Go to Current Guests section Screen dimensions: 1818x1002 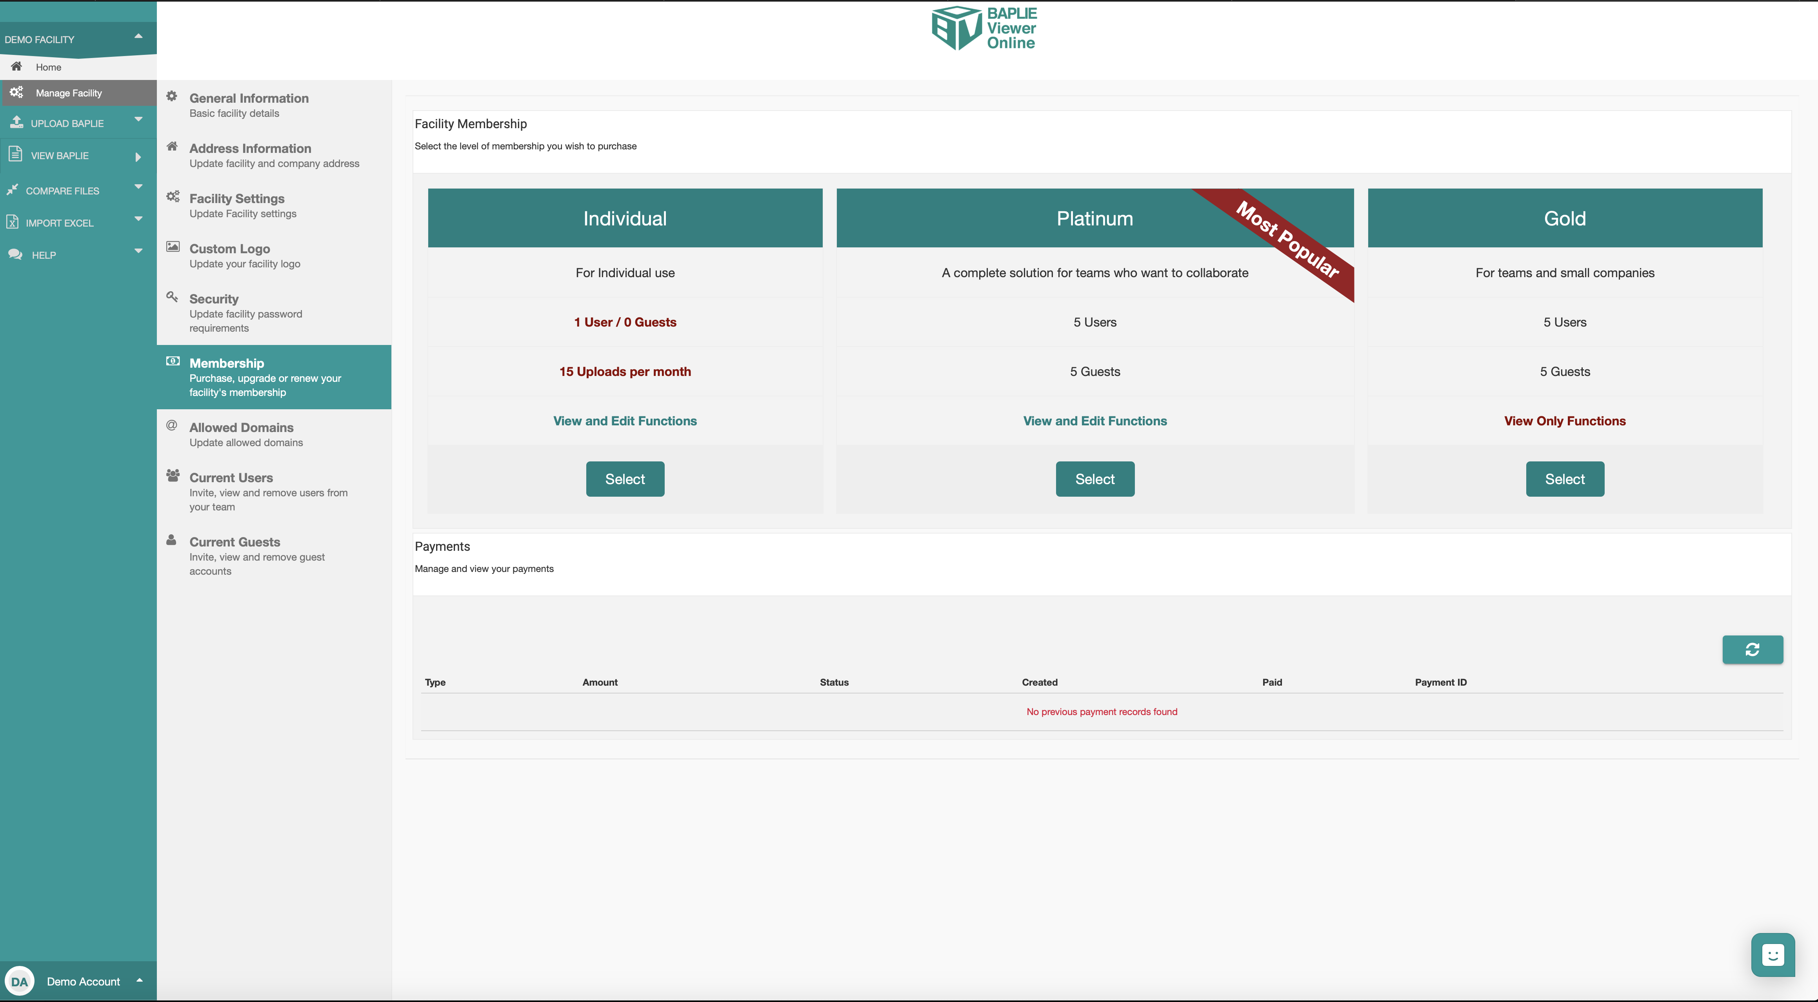(234, 542)
